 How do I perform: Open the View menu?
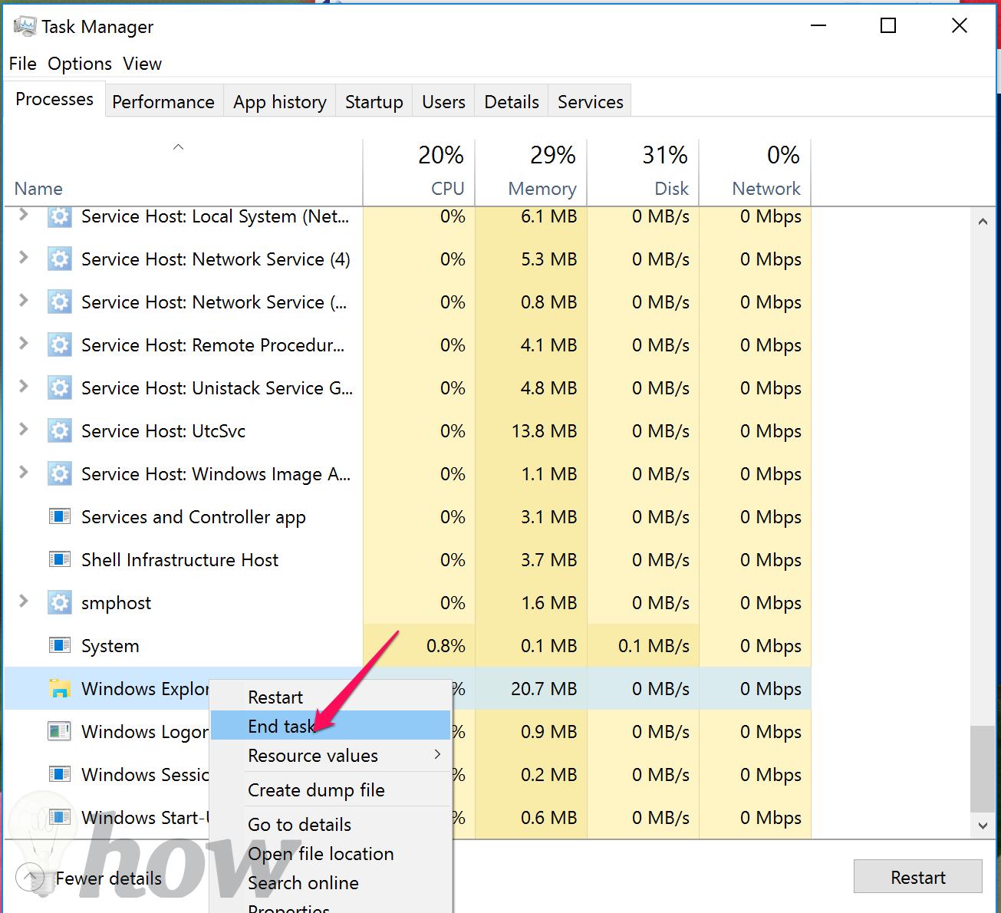[x=142, y=64]
